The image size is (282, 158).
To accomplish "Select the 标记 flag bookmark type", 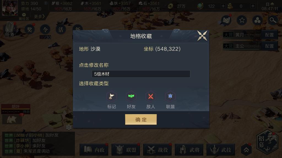I will click(112, 100).
